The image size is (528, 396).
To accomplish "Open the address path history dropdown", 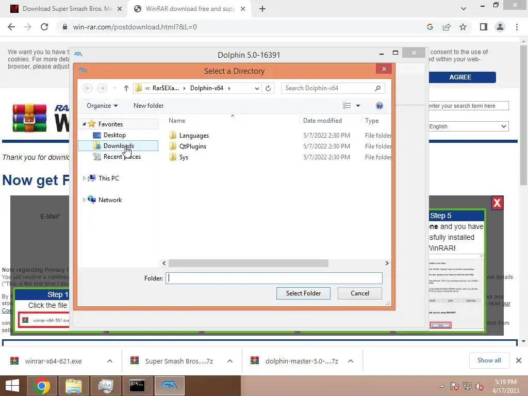I will coord(257,88).
